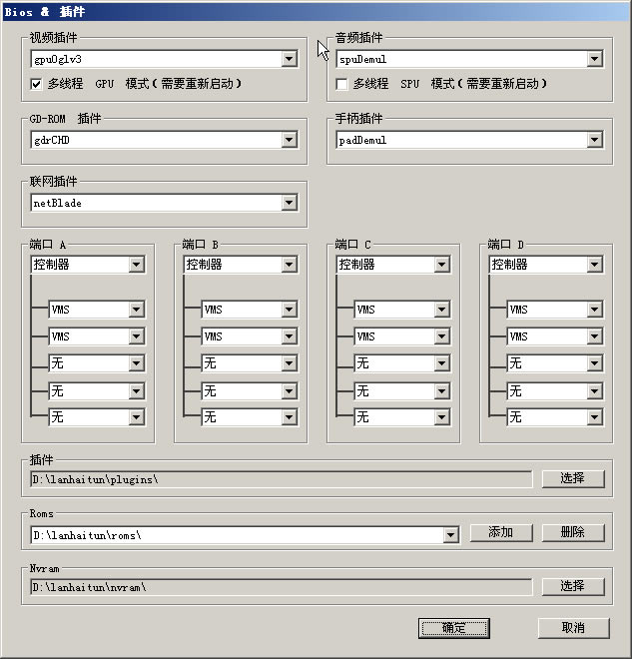The image size is (632, 659).
Task: Expand the 手柄插件 padDemul dropdown
Action: click(595, 141)
